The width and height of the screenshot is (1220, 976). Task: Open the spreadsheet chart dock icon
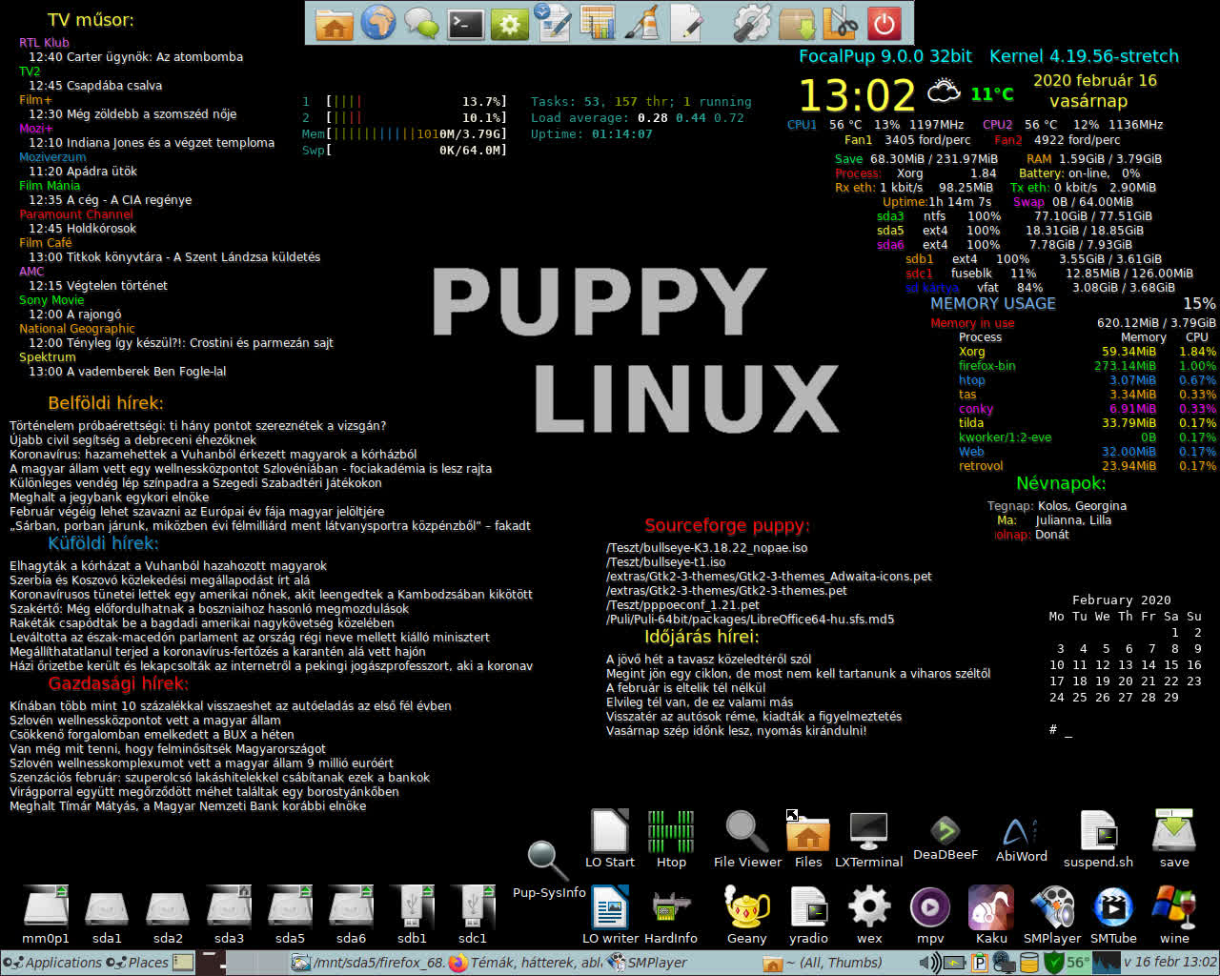598,23
